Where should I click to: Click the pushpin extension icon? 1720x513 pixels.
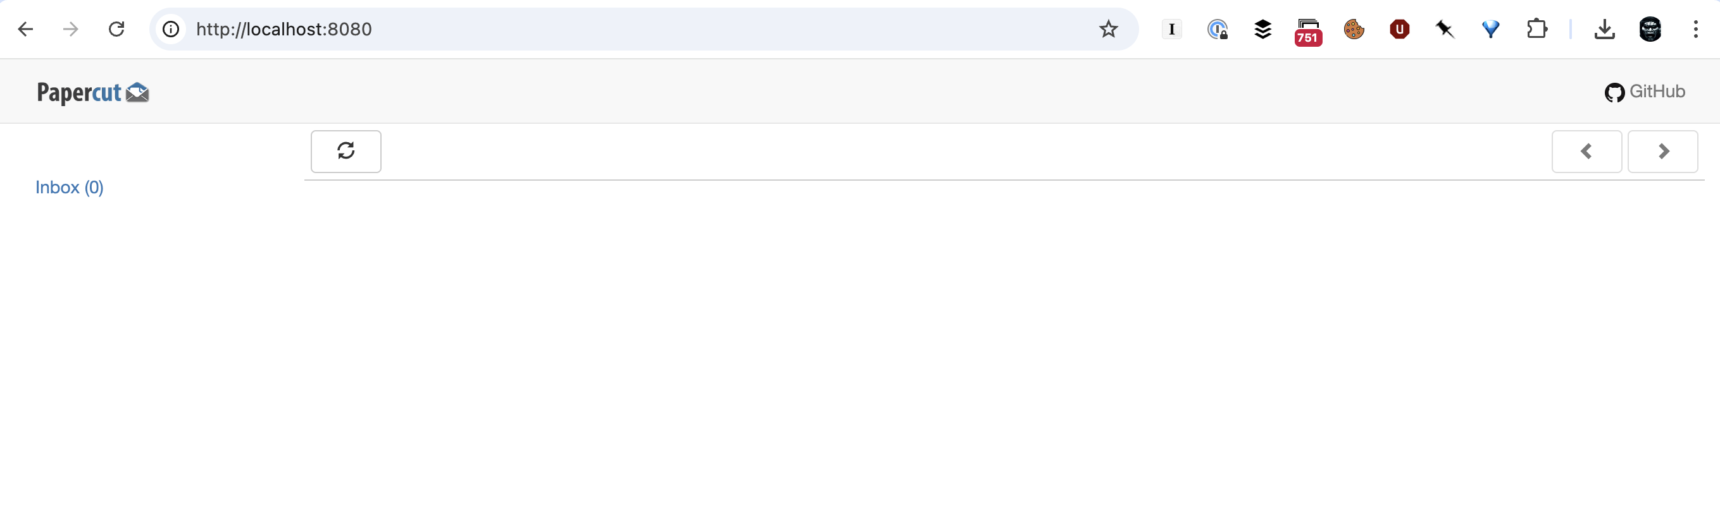point(1445,29)
